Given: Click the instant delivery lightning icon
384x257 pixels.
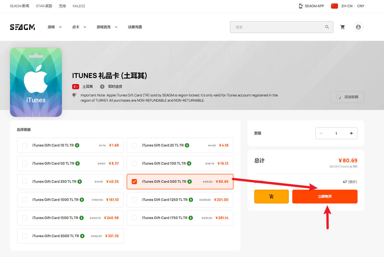Looking at the screenshot, I should pos(102,87).
